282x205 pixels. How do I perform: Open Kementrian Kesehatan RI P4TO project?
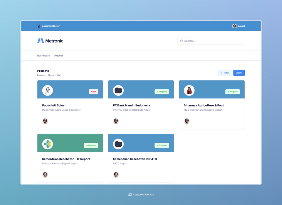(x=135, y=159)
